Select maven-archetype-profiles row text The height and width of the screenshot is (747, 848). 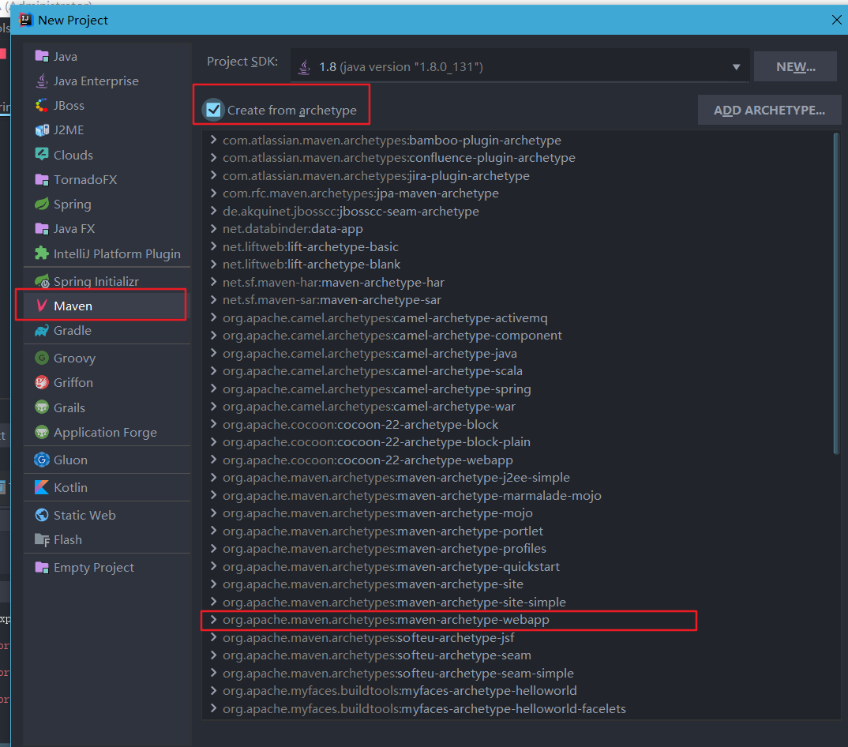pyautogui.click(x=385, y=549)
